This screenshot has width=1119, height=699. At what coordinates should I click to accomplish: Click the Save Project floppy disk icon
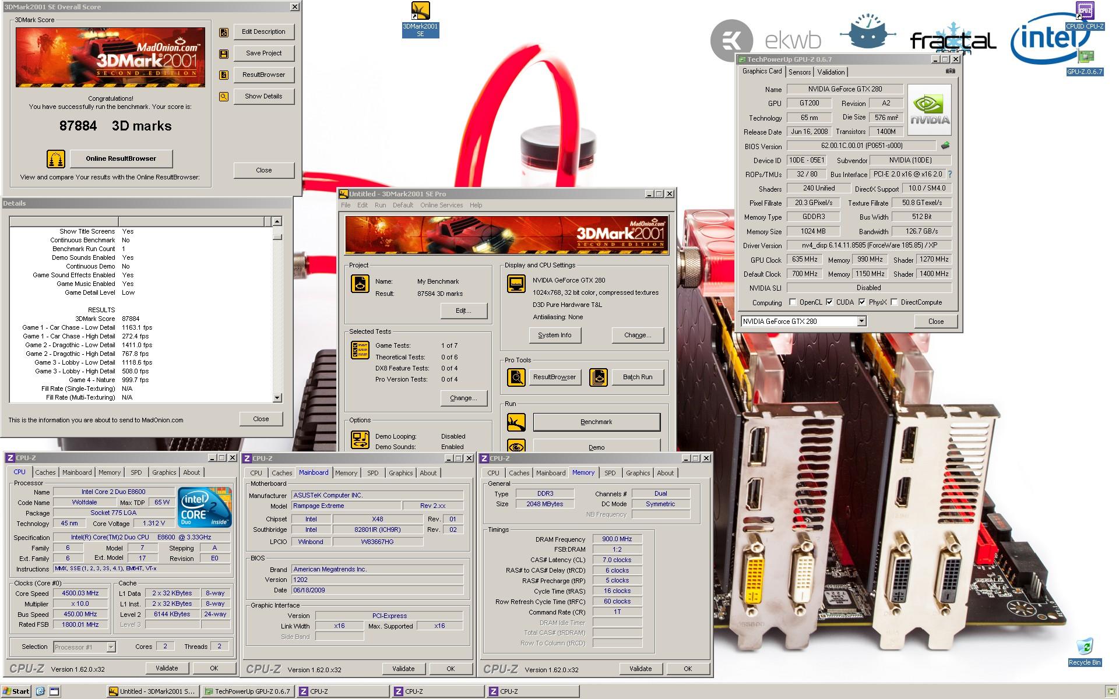pyautogui.click(x=224, y=54)
